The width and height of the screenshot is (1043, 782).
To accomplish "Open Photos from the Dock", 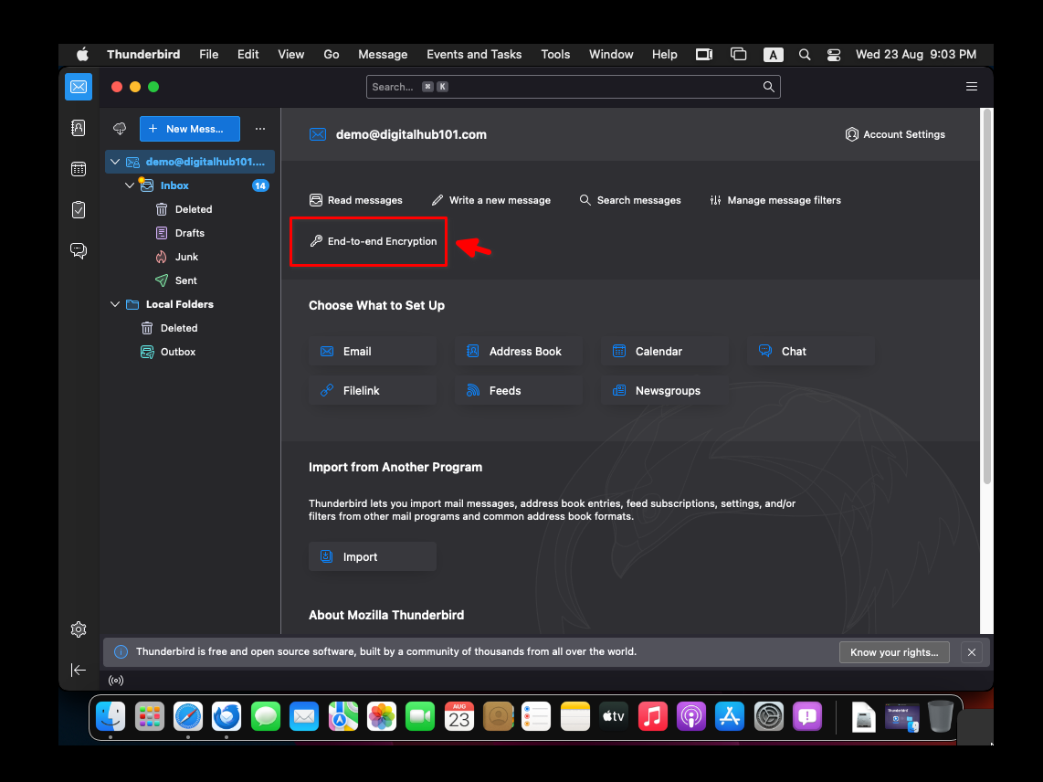I will [382, 717].
